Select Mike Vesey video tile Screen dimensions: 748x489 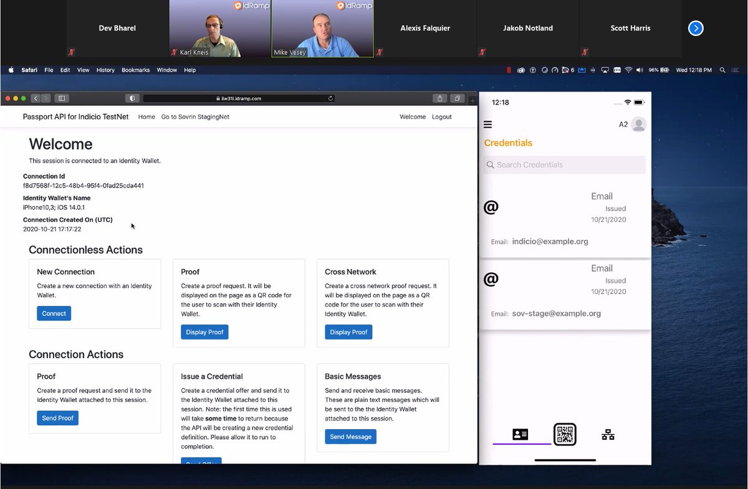[323, 29]
